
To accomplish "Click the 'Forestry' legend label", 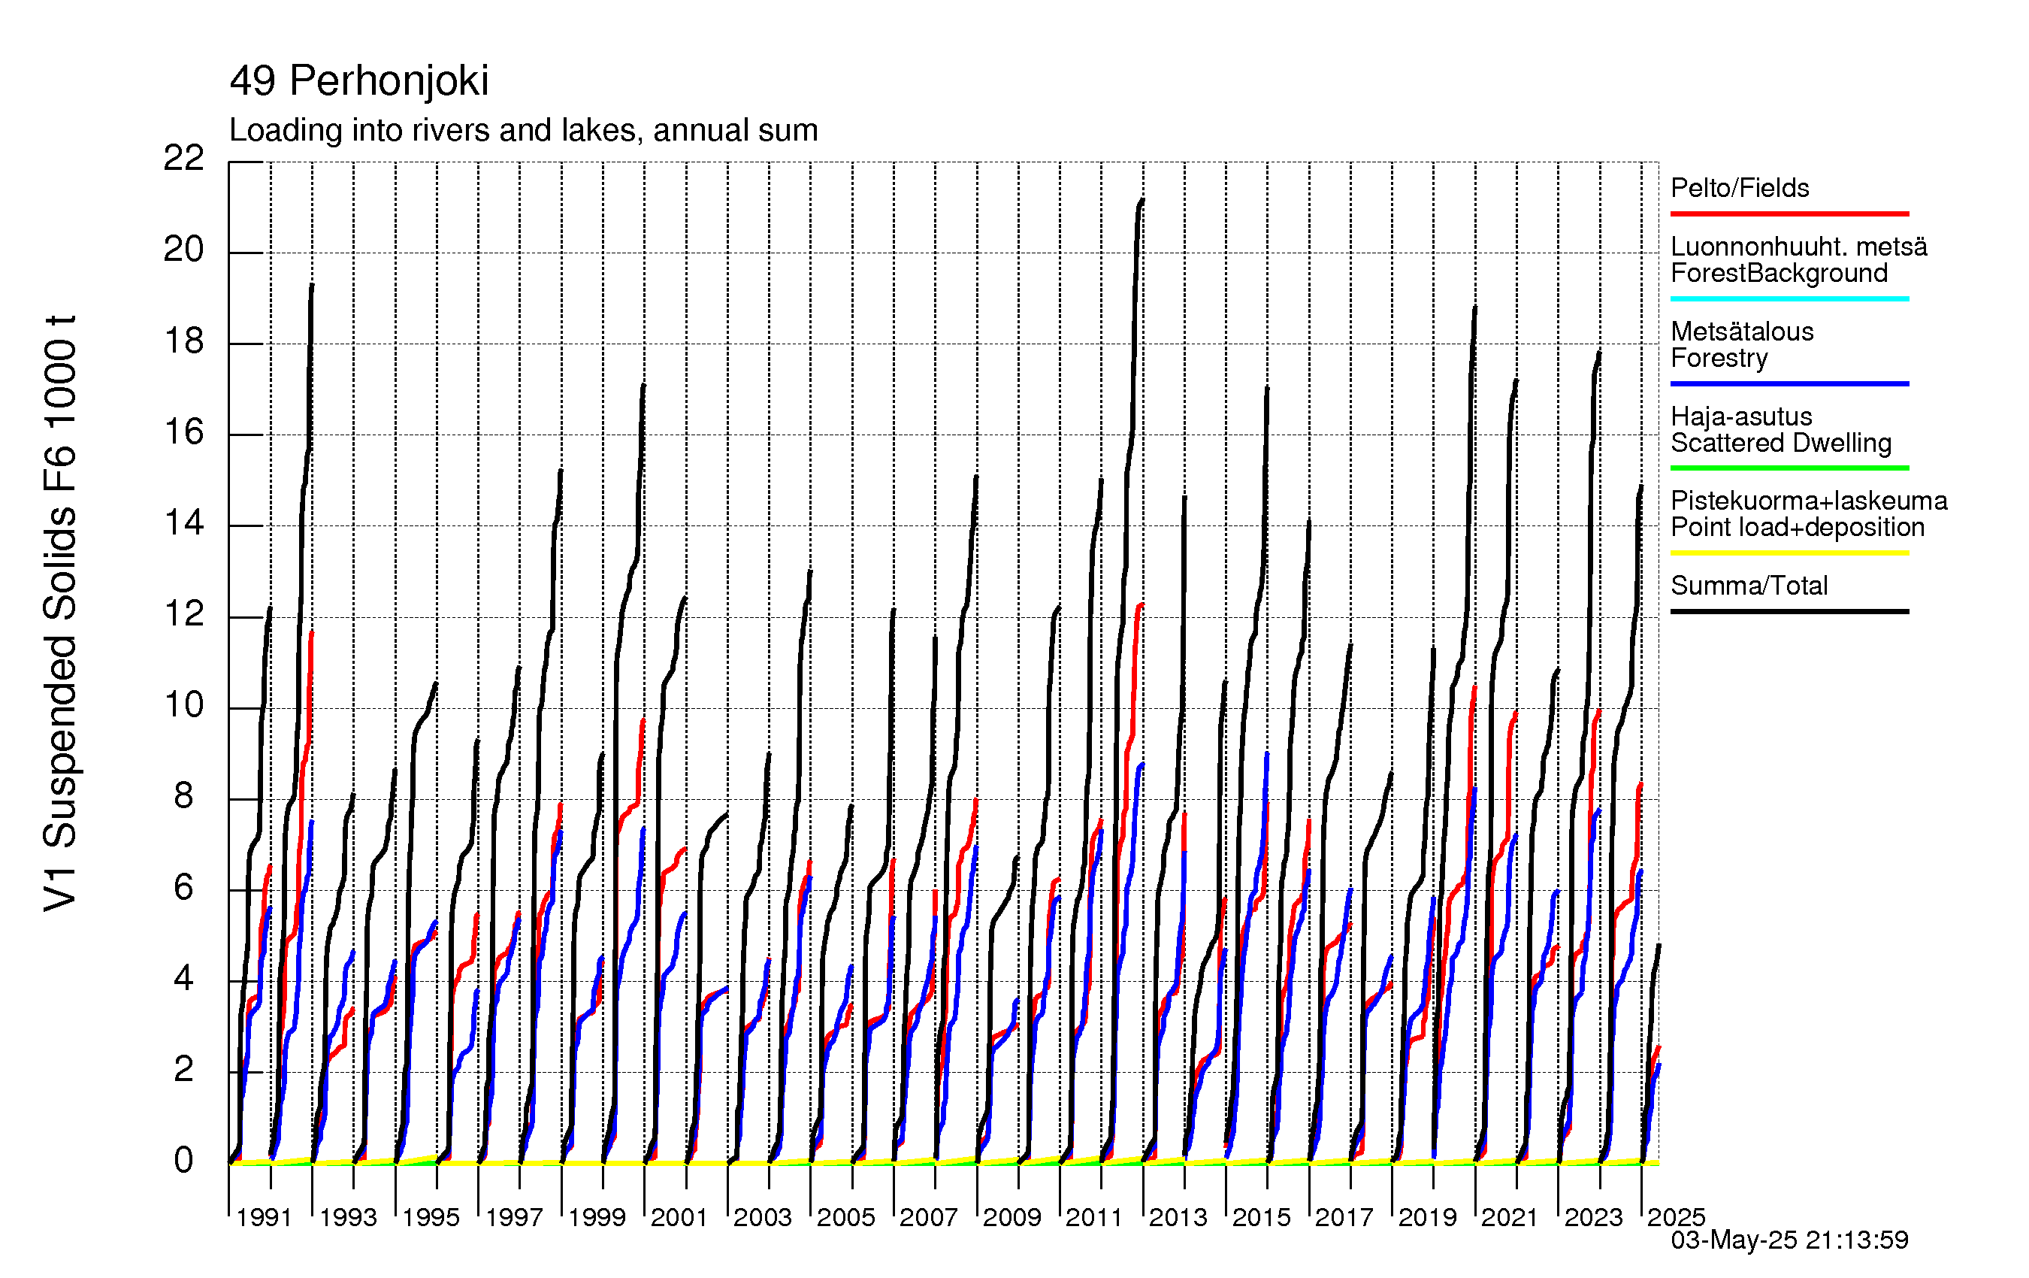I will tap(1719, 359).
